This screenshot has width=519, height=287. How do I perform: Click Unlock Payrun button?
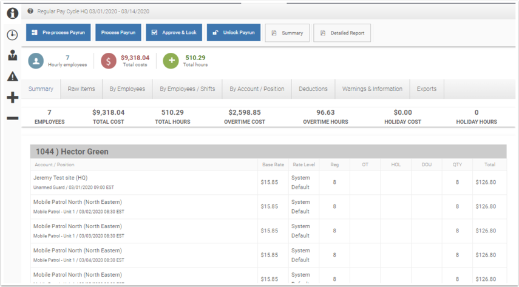(x=234, y=32)
